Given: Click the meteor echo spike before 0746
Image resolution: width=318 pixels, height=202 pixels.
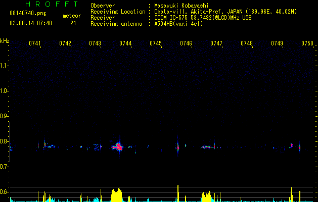Looking at the screenshot, I should [x=178, y=147].
